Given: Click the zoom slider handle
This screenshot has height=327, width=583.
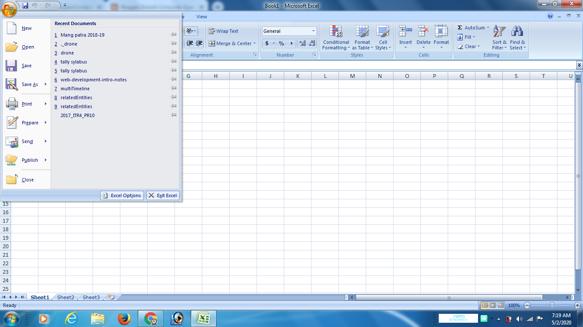Looking at the screenshot, I should [x=552, y=305].
